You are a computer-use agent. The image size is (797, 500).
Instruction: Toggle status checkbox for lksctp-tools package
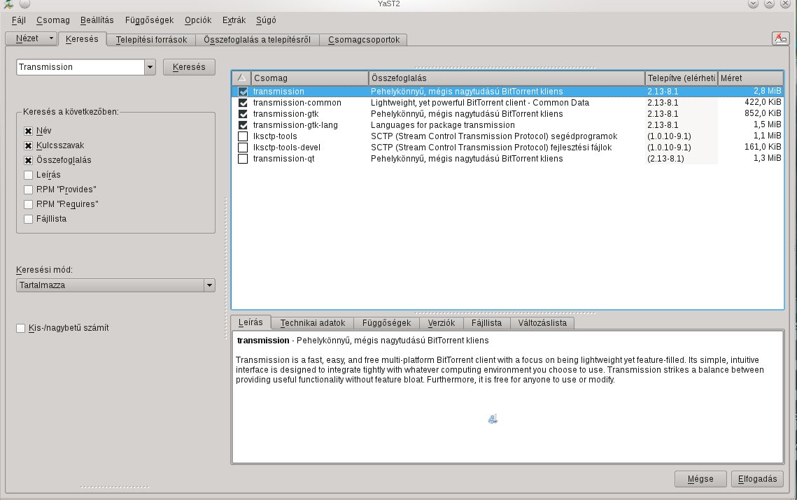(243, 136)
